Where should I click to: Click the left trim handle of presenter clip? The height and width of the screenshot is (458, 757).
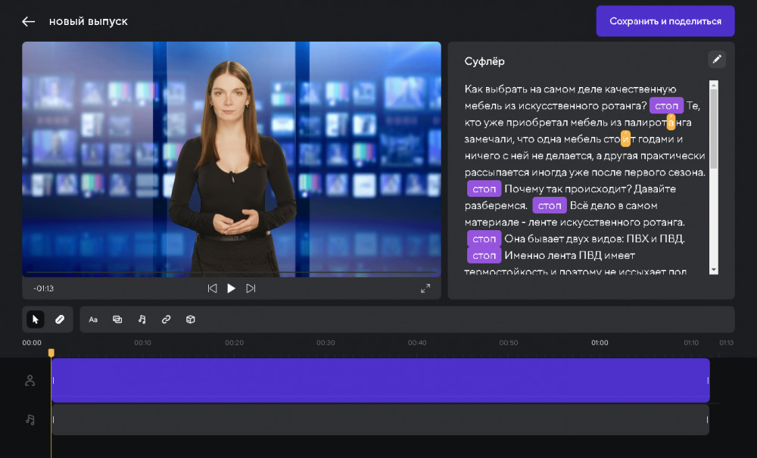[x=53, y=380]
